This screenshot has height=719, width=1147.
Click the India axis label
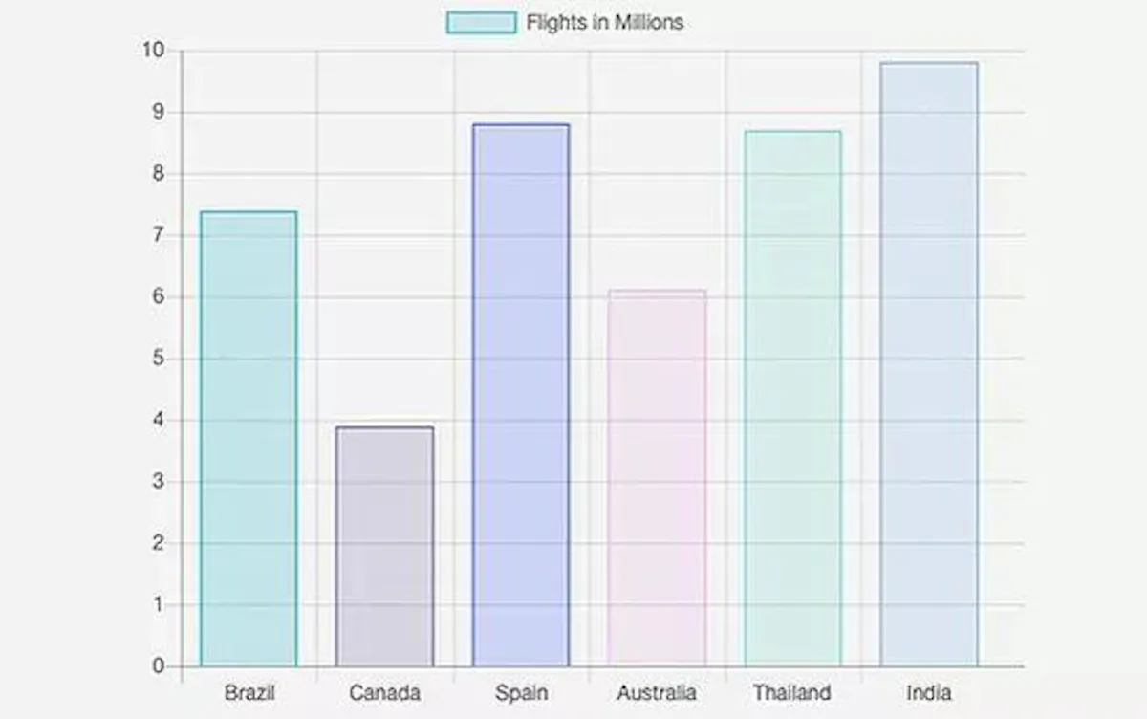(929, 692)
